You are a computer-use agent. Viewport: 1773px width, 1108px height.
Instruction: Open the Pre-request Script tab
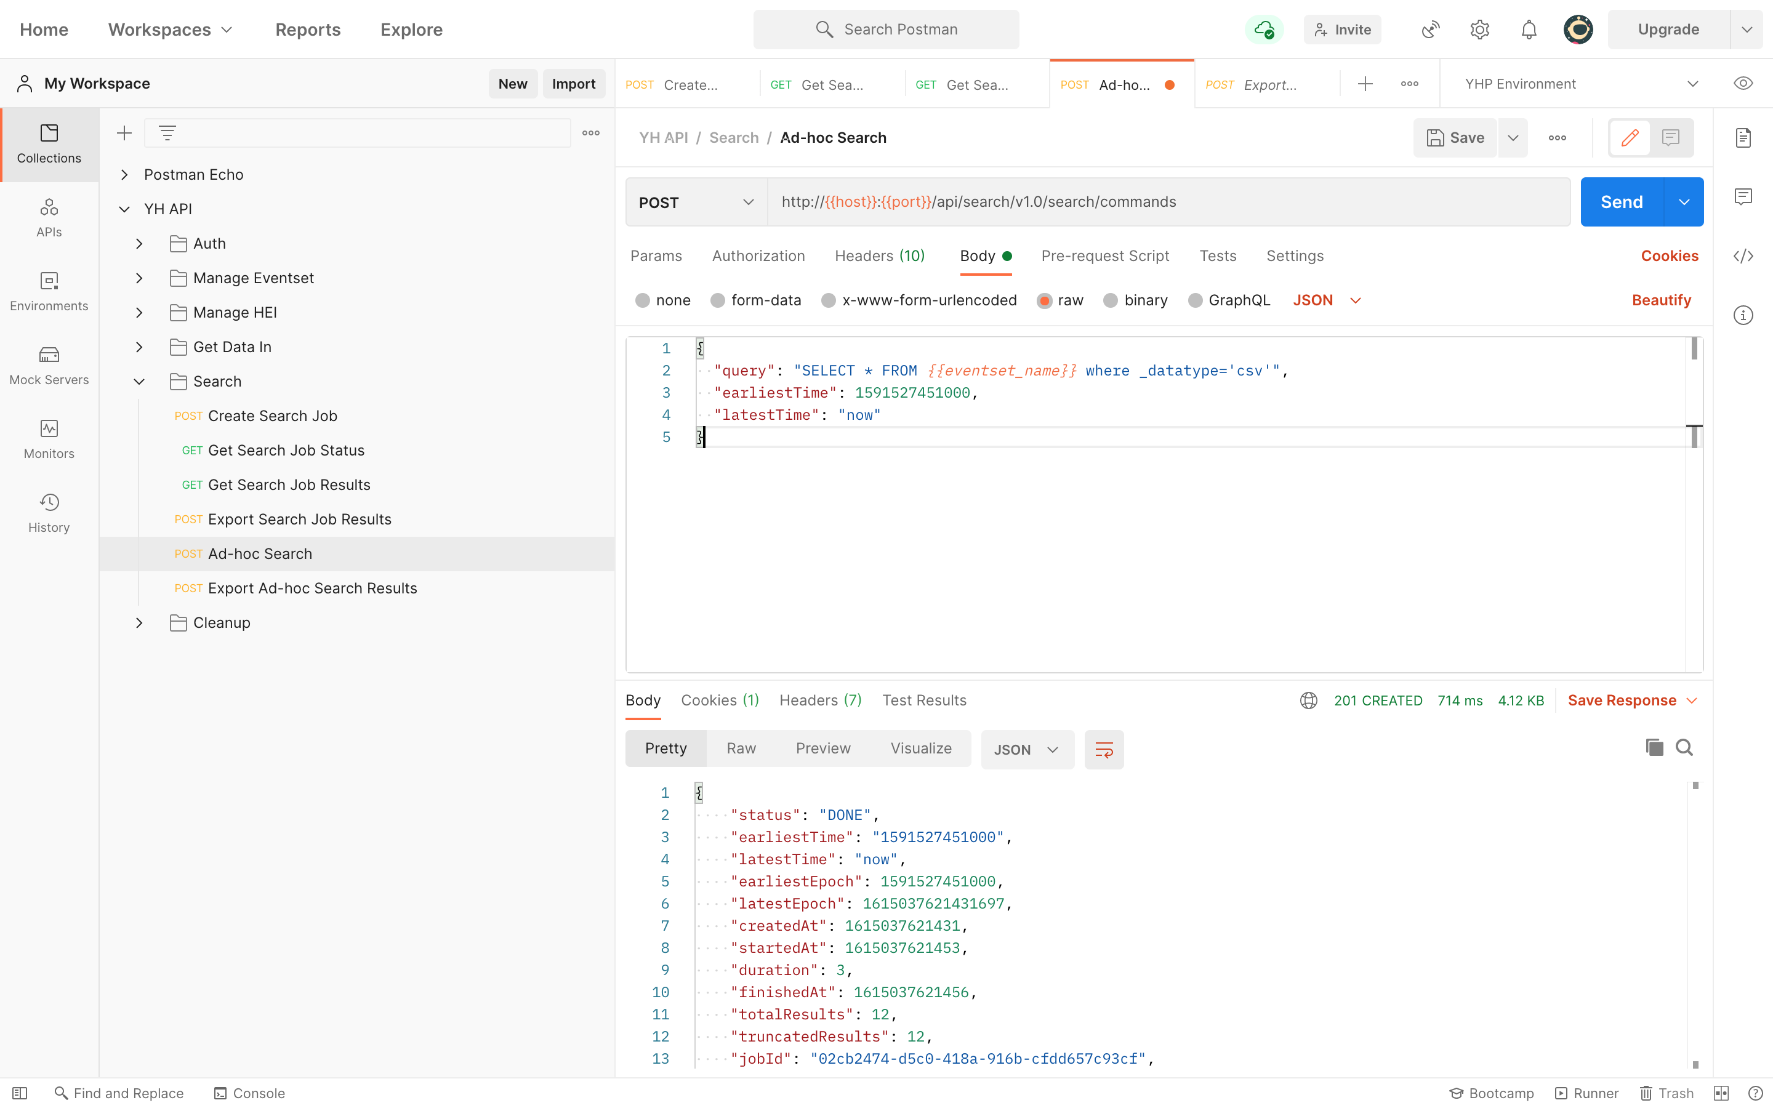(1105, 255)
